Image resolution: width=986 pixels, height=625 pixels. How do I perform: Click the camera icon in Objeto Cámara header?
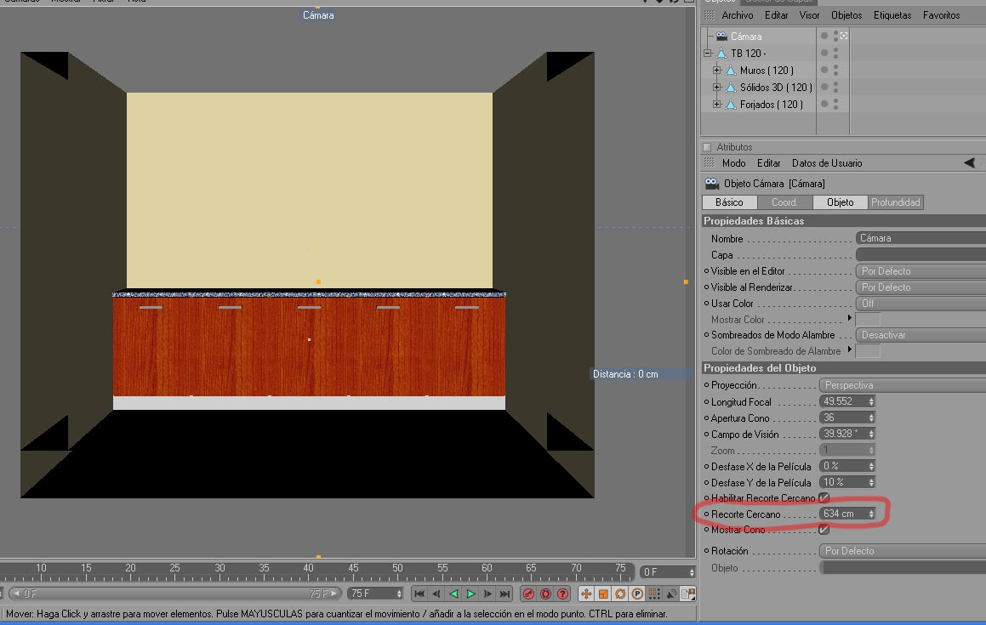point(712,184)
